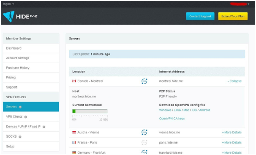Image resolution: width=256 pixels, height=155 pixels.
Task: Click Germany - Frankfurt location name
Action: tap(91, 152)
